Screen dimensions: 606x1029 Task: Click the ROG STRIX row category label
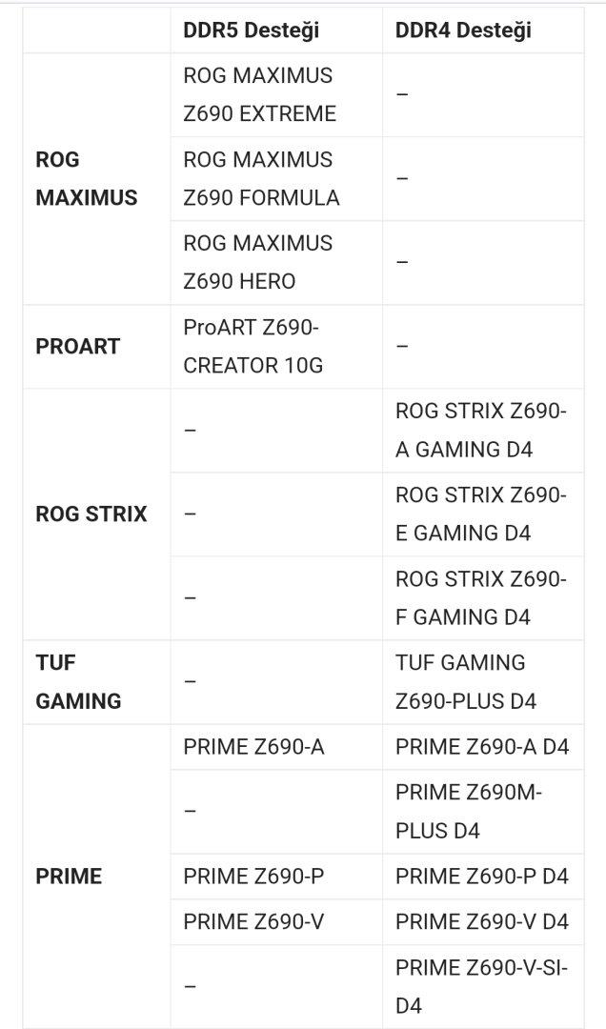tap(91, 514)
